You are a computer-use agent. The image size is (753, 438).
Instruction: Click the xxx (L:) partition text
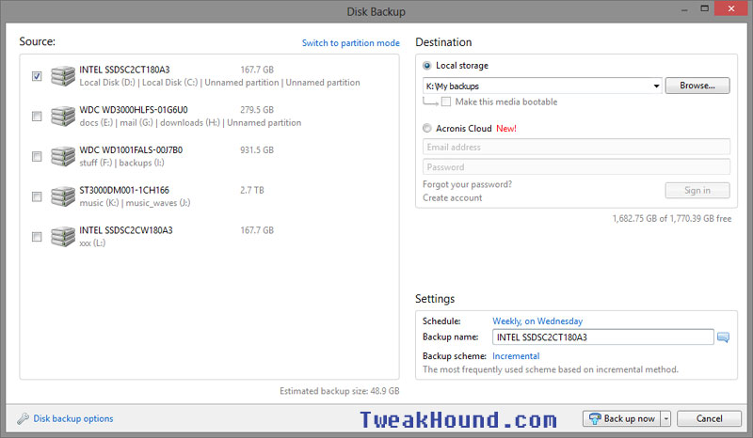[92, 243]
